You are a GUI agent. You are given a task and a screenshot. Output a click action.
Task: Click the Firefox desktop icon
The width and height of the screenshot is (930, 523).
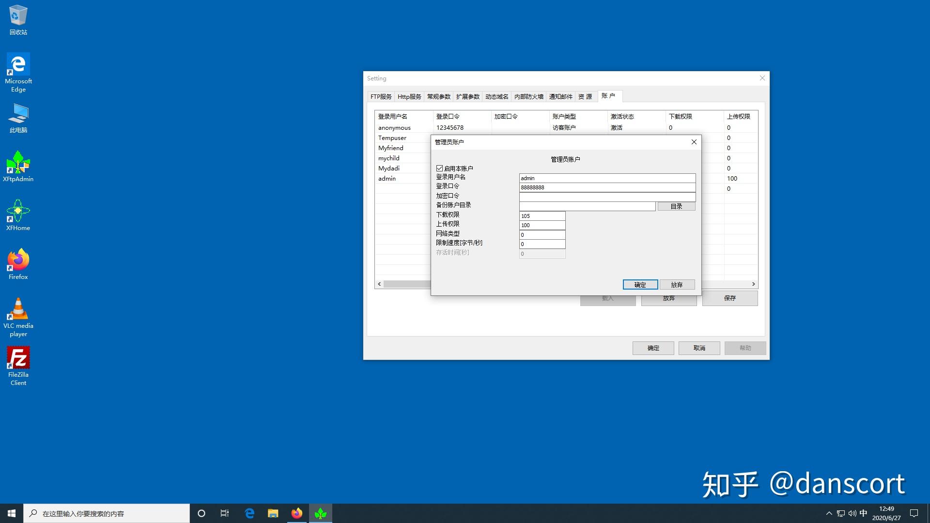[18, 261]
